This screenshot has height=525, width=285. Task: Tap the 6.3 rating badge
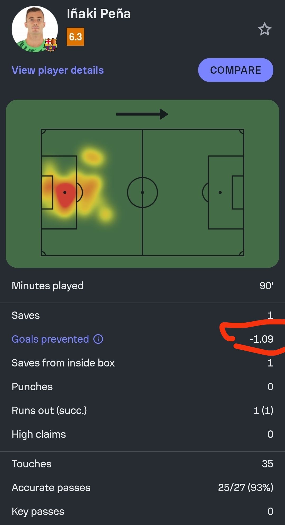[x=75, y=37]
